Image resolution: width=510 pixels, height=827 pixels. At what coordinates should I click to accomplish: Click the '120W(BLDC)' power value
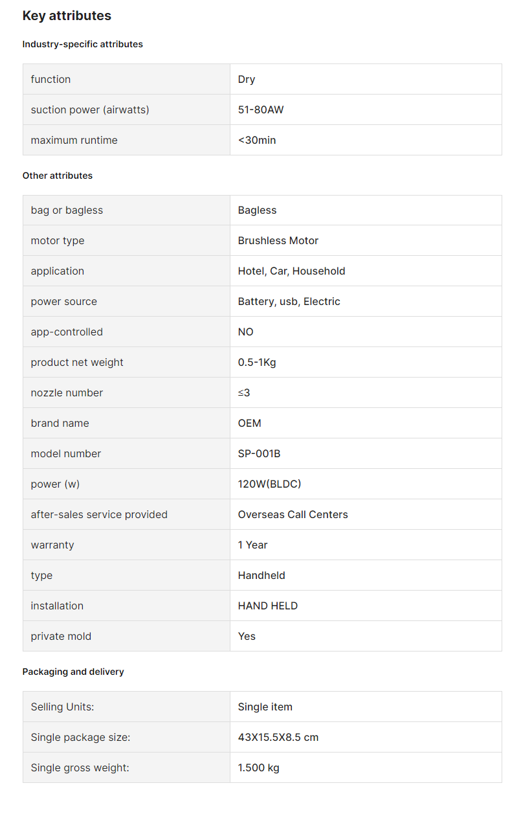tap(270, 484)
